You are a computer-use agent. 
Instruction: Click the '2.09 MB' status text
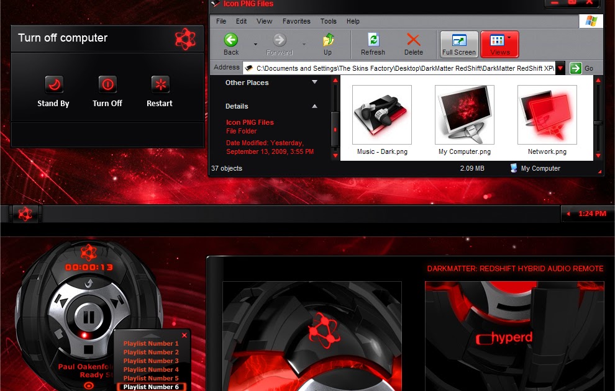pos(472,168)
